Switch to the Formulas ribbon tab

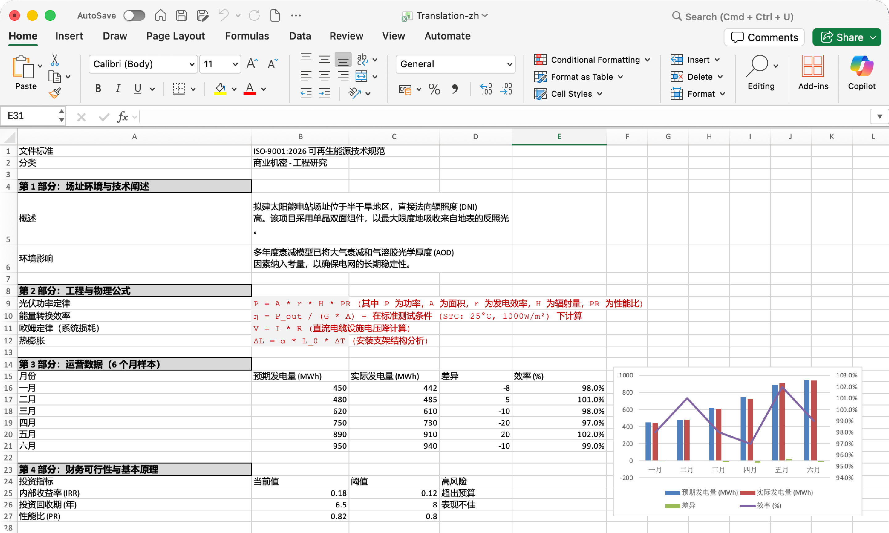tap(247, 36)
